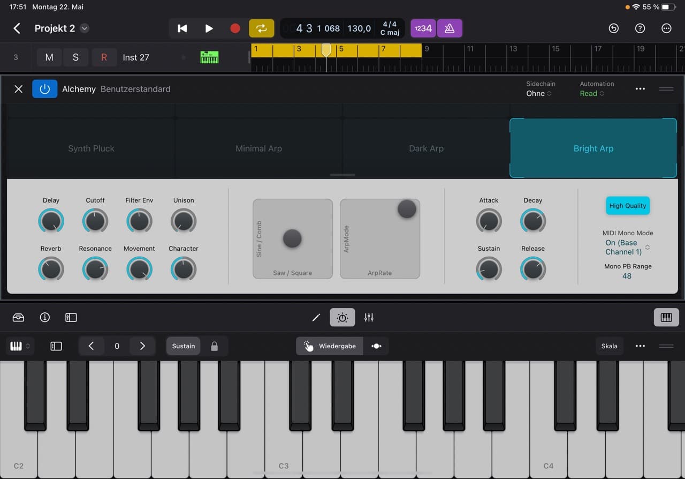Start recording with the red record button

tap(235, 28)
